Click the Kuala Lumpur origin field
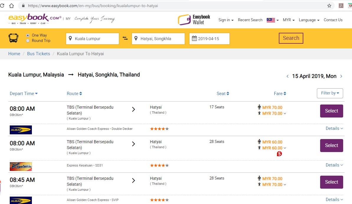 (92, 39)
